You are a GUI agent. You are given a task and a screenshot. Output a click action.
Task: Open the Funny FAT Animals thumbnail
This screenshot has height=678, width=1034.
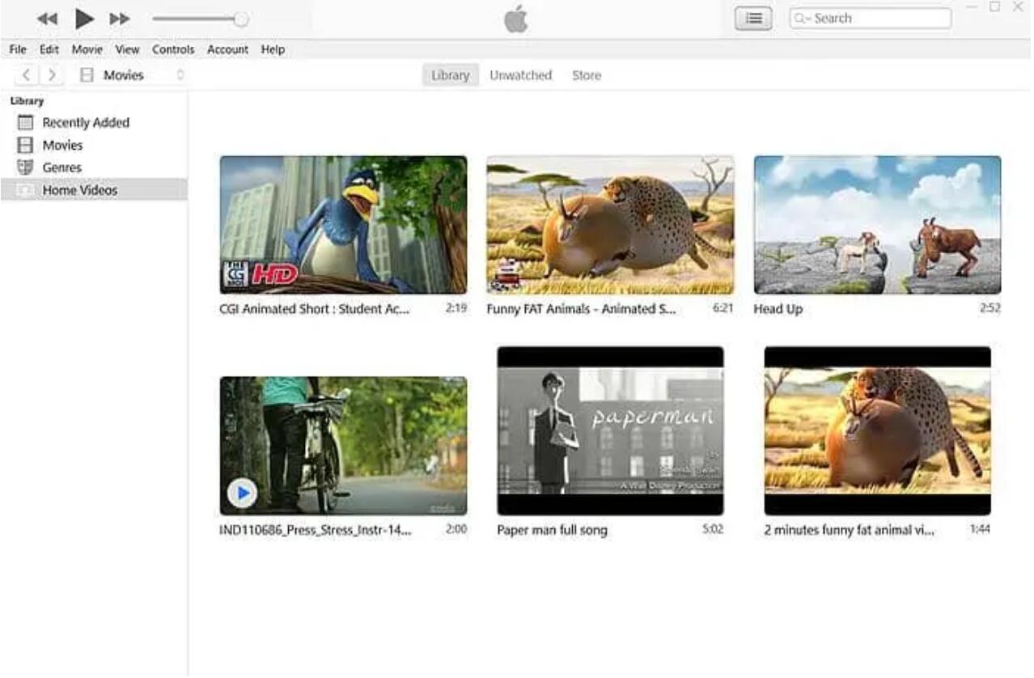click(610, 225)
